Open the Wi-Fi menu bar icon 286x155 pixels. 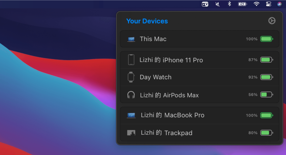pos(256,4)
